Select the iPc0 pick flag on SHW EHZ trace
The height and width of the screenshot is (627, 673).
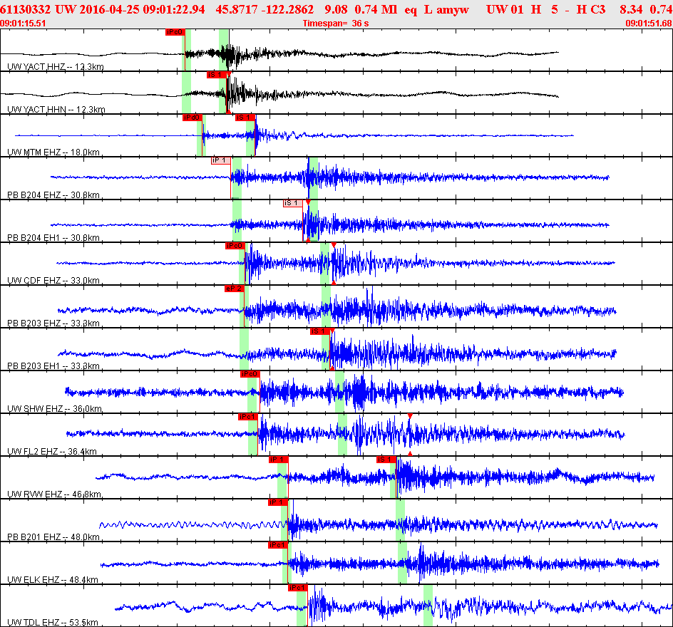(250, 374)
